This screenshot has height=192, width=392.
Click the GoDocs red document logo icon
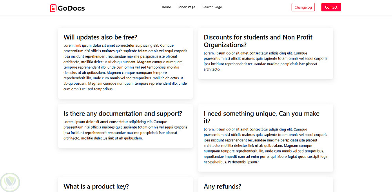pyautogui.click(x=53, y=8)
